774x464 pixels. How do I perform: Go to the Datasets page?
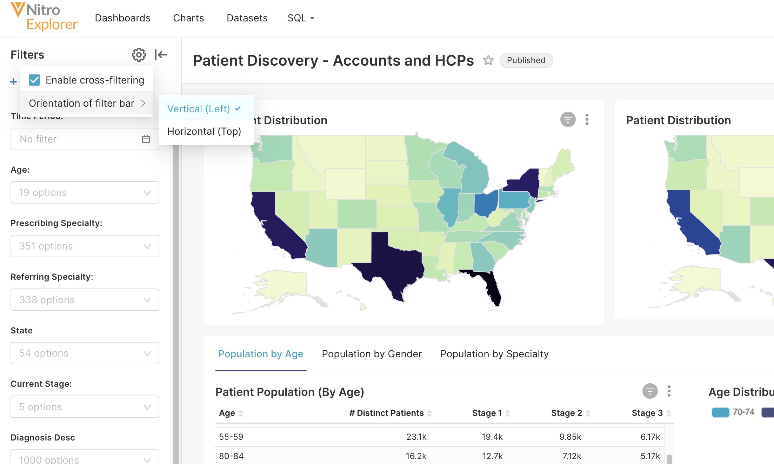(247, 18)
